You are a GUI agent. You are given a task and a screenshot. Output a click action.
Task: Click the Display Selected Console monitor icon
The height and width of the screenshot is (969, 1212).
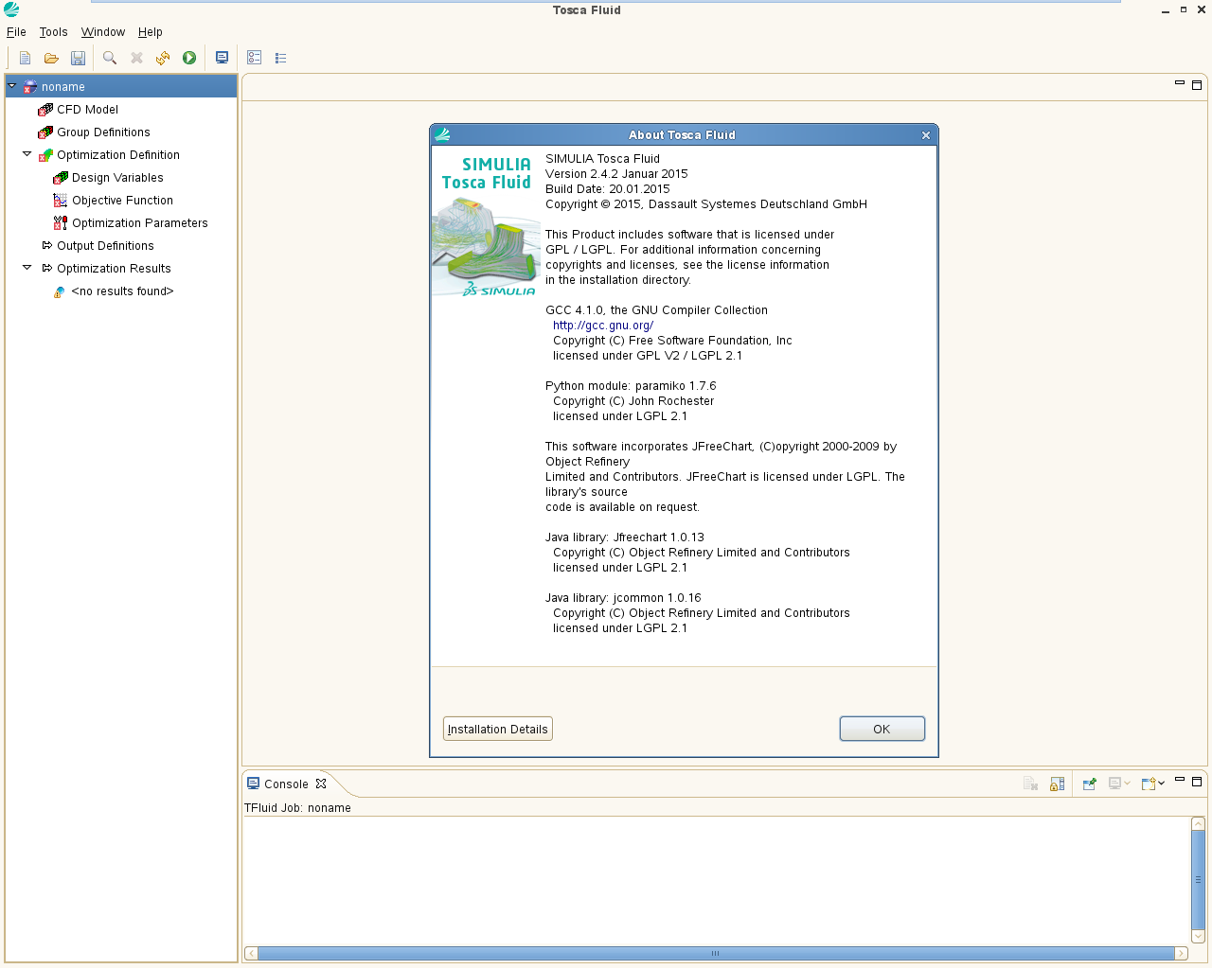[x=1114, y=784]
